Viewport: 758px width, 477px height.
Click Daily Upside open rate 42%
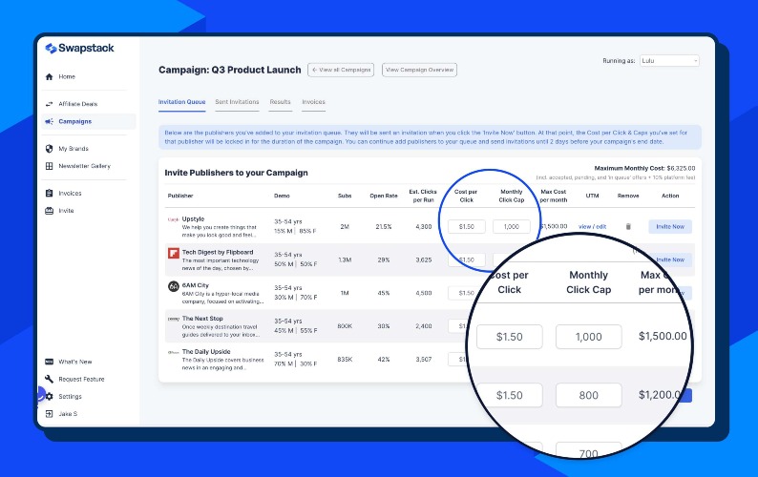click(x=384, y=360)
